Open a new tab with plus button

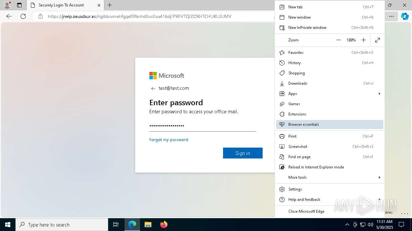tap(110, 5)
